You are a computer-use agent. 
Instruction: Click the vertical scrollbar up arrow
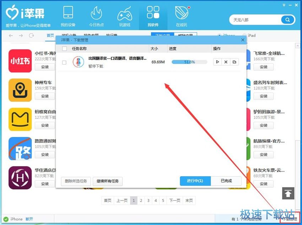298,46
